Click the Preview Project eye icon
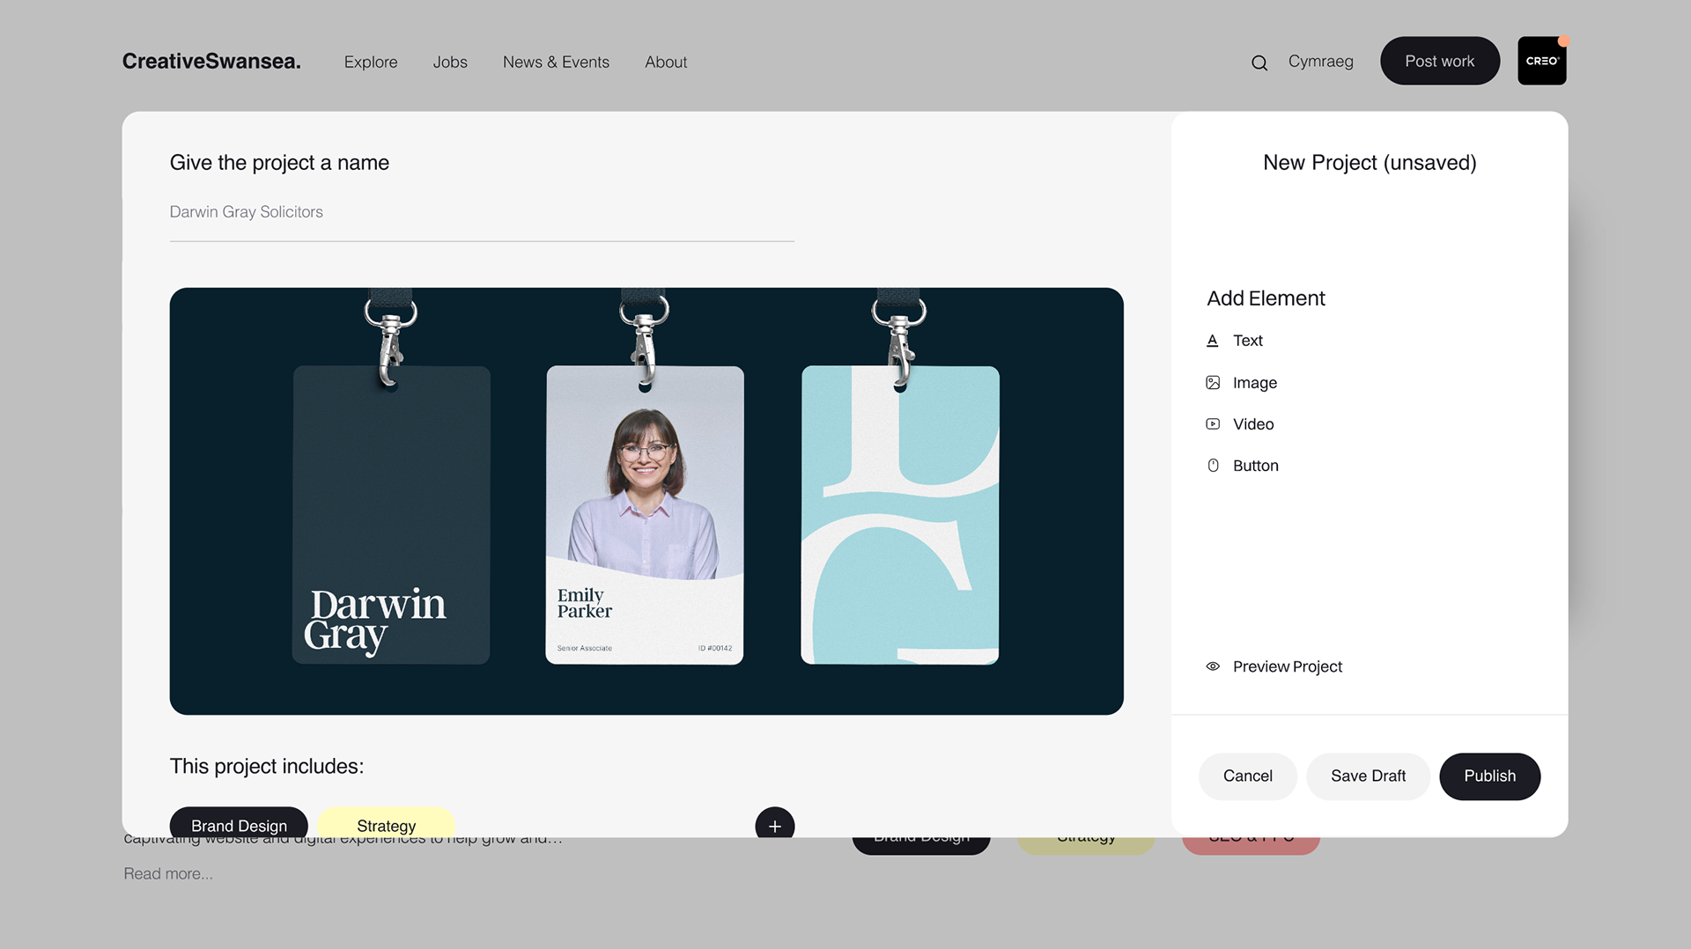 1213,666
